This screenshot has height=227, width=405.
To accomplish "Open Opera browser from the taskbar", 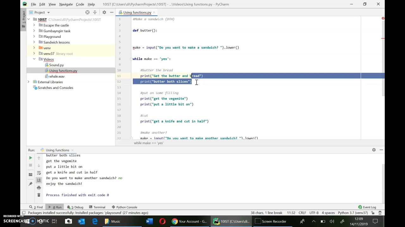I will point(162,221).
